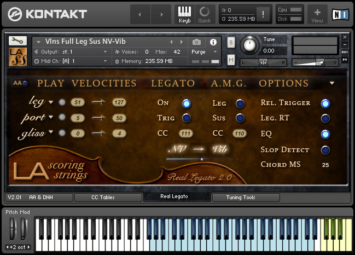355x255 pixels.
Task: Load next instrument preset arrow
Action: pyautogui.click(x=182, y=42)
